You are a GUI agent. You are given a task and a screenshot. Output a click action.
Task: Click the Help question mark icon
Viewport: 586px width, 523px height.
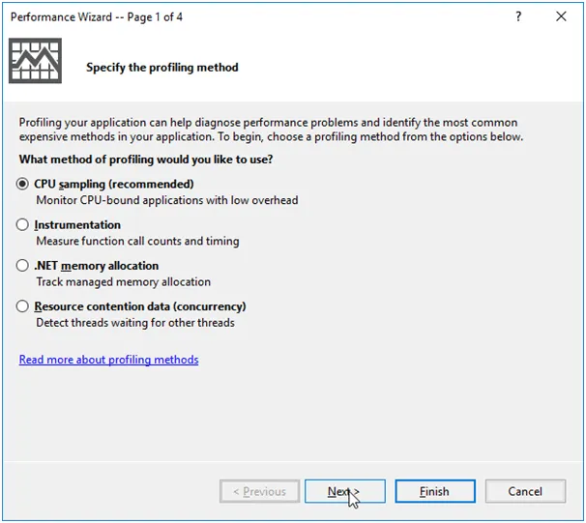[x=518, y=16]
